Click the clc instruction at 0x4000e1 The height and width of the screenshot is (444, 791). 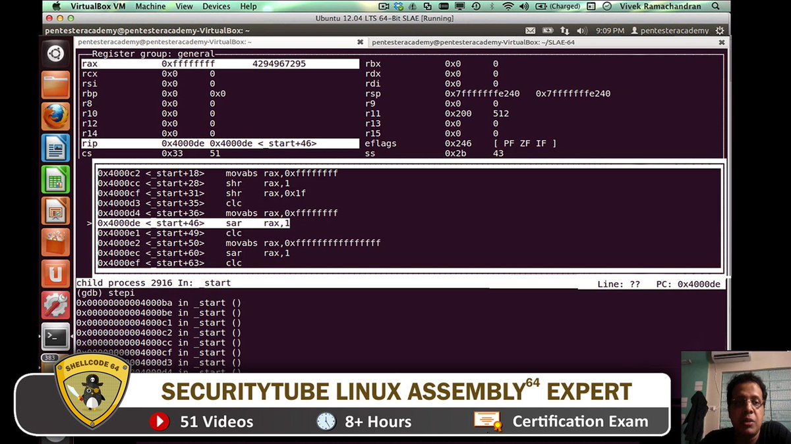[x=170, y=234]
